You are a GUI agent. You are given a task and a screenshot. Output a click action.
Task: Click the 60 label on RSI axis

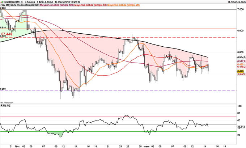tap(239, 120)
